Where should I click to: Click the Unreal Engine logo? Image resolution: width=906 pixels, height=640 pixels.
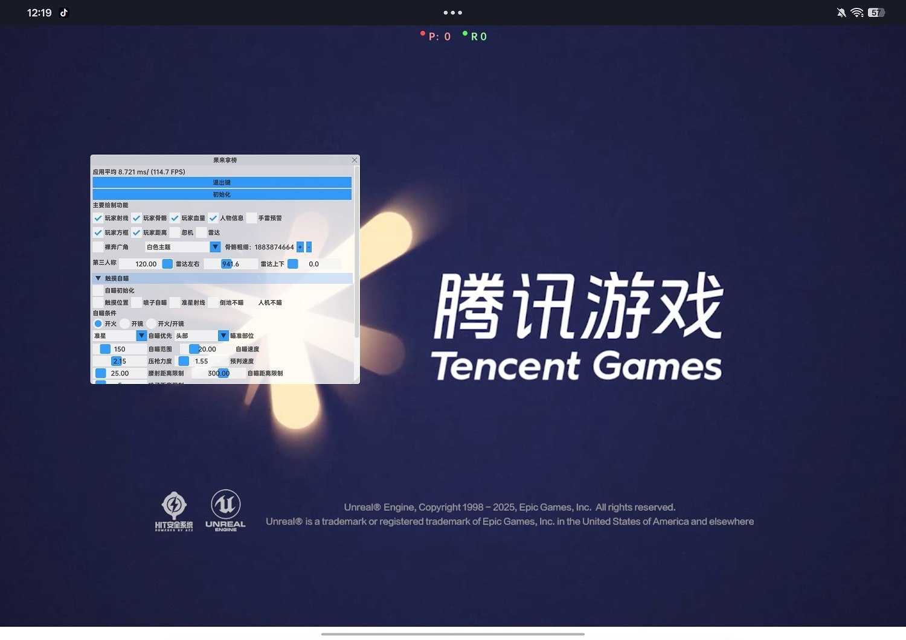coord(225,510)
